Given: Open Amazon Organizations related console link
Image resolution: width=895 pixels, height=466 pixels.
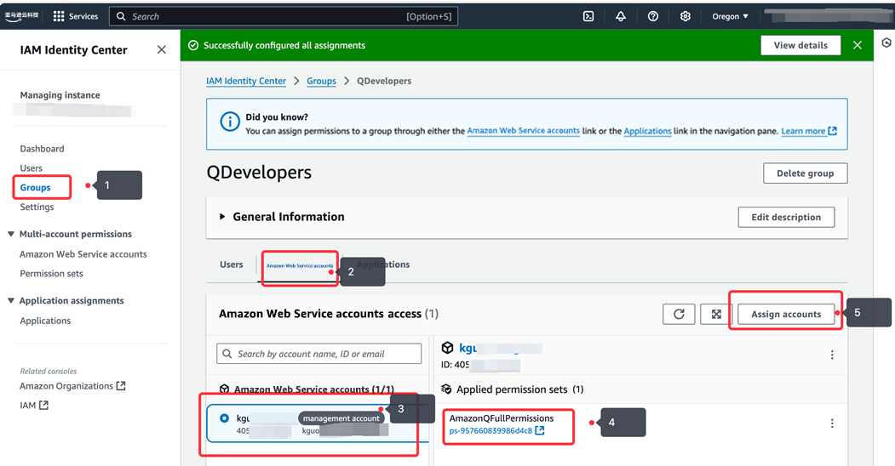Looking at the screenshot, I should 72,386.
